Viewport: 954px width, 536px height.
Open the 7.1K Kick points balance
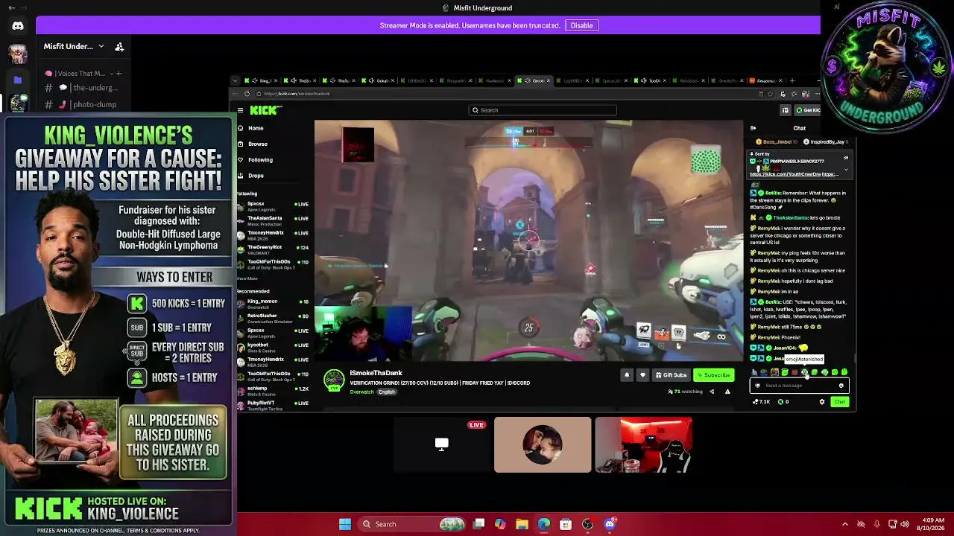[x=762, y=402]
